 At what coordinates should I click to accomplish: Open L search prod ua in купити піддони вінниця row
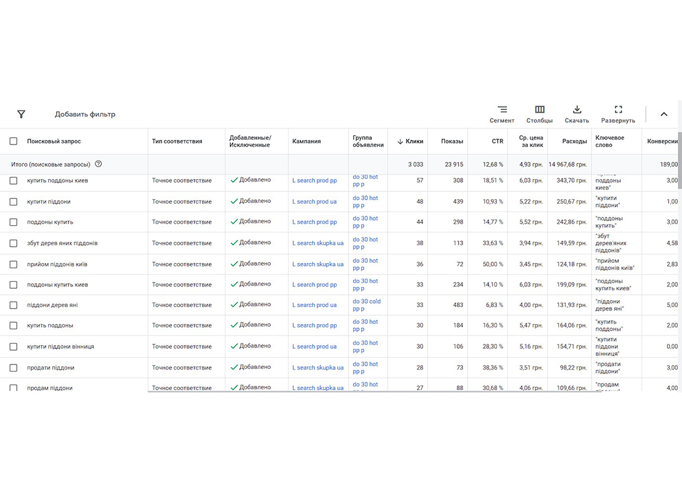[315, 346]
